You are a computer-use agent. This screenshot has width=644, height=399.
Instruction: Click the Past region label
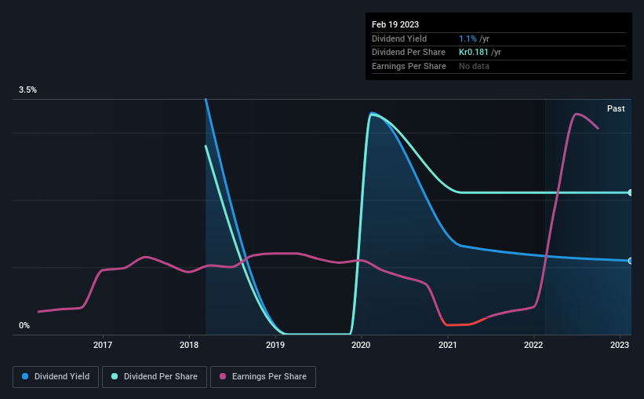(616, 108)
